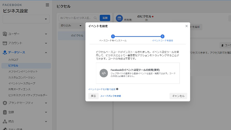The height and width of the screenshot is (130, 231).
Task: Expand the アカウント section
Action: coord(46,43)
